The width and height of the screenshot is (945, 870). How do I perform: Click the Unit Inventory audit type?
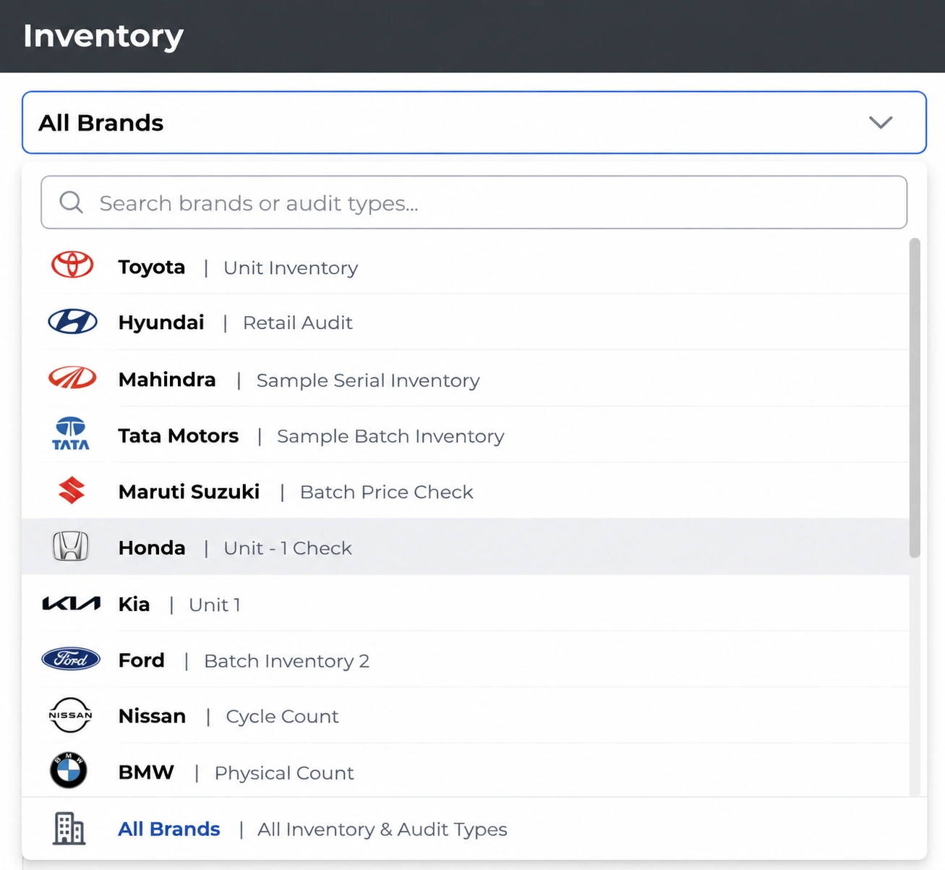(291, 268)
